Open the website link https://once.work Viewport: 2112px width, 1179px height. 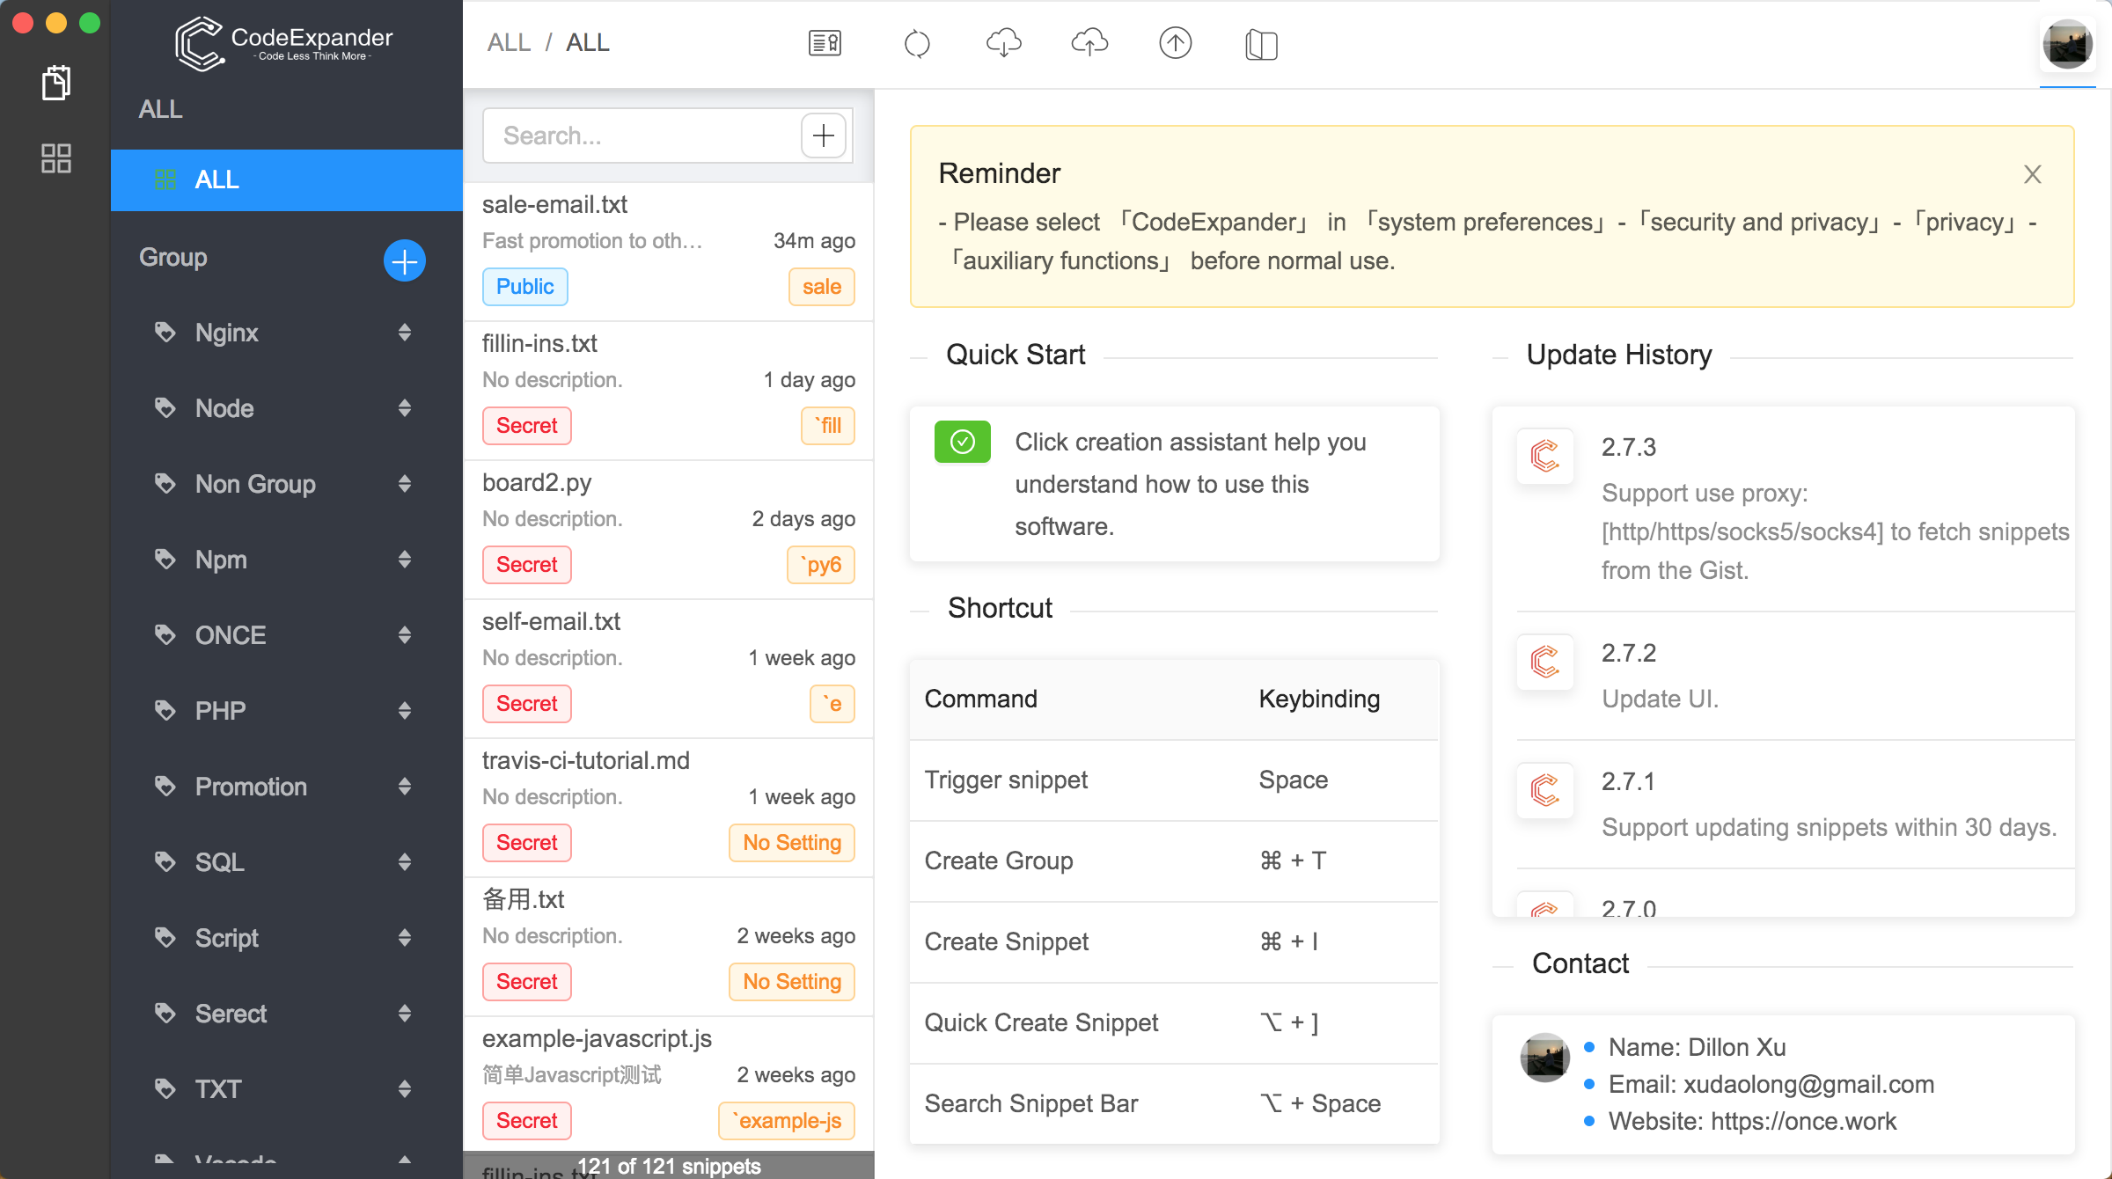click(1803, 1121)
